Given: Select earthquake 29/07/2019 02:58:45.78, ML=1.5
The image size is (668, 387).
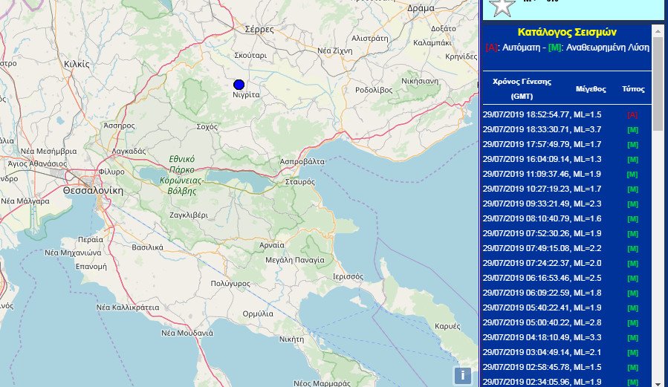Looking at the screenshot, I should coord(542,367).
